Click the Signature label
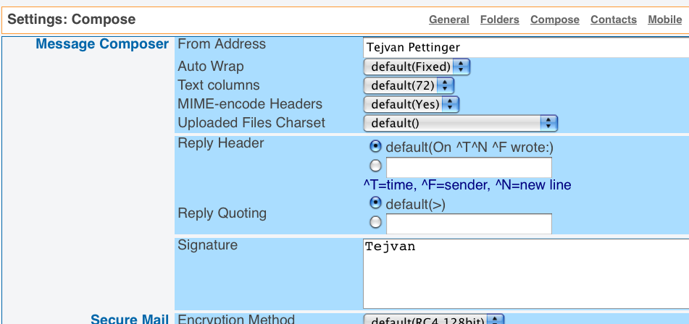This screenshot has height=324, width=689. pyautogui.click(x=207, y=245)
